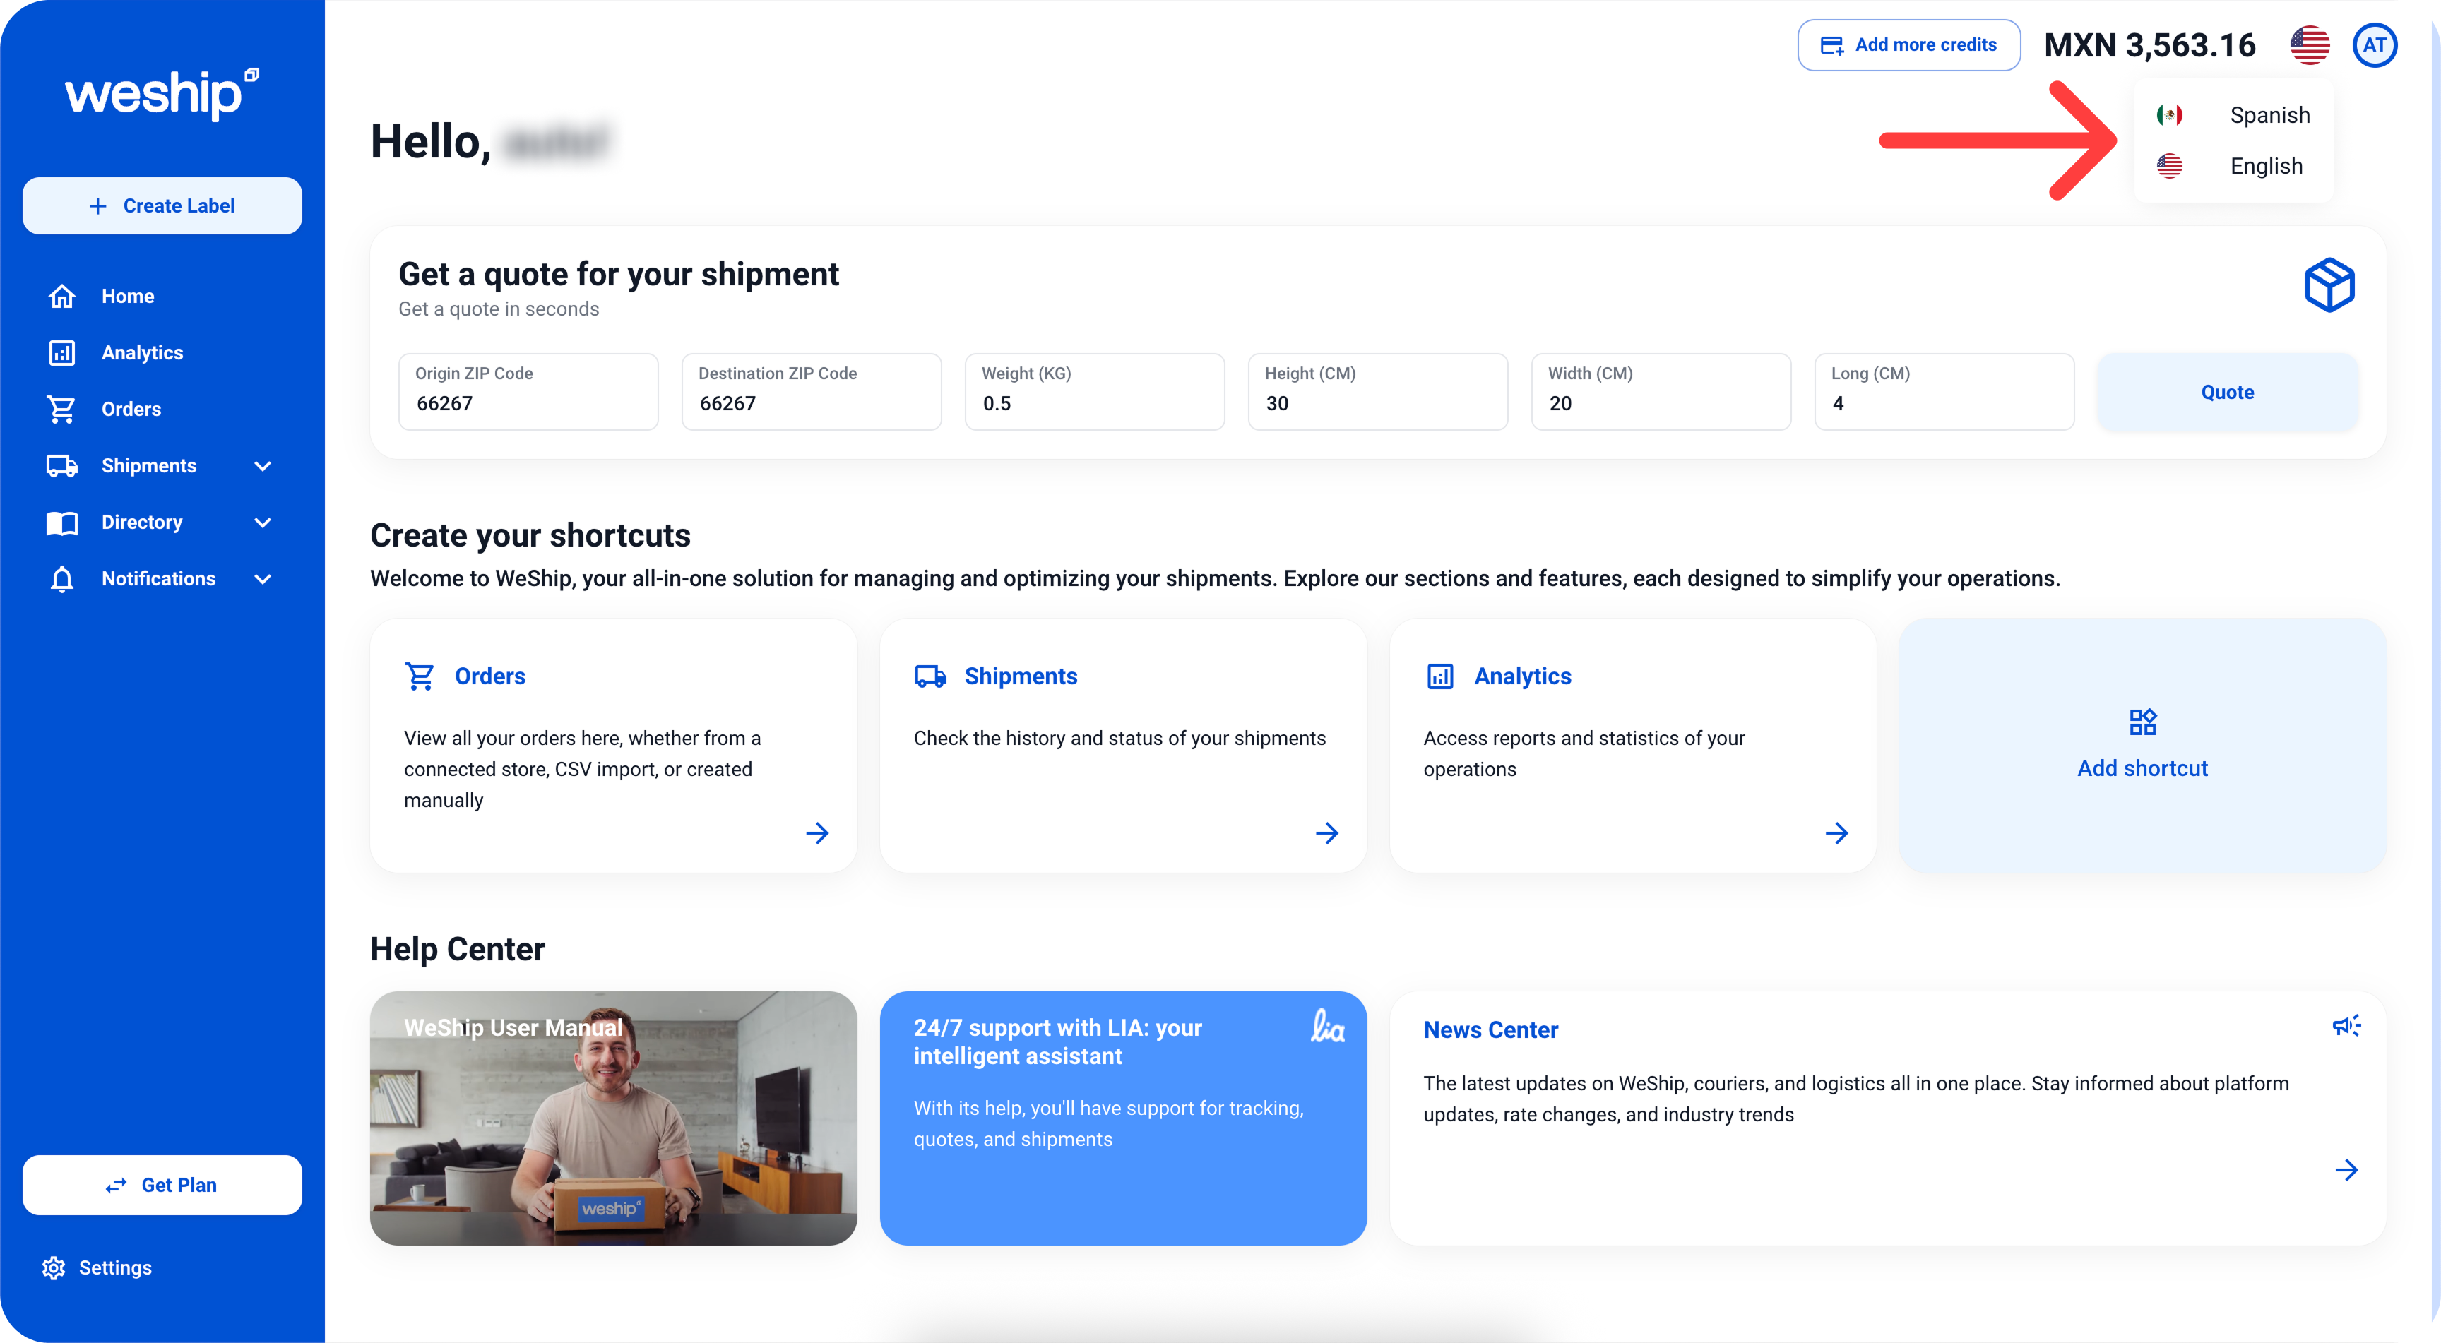
Task: Click the Shipments truck icon in the sidebar
Action: [x=61, y=466]
